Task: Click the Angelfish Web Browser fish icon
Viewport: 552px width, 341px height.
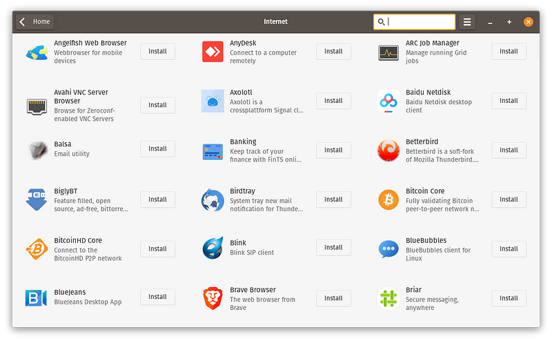Action: [x=37, y=52]
